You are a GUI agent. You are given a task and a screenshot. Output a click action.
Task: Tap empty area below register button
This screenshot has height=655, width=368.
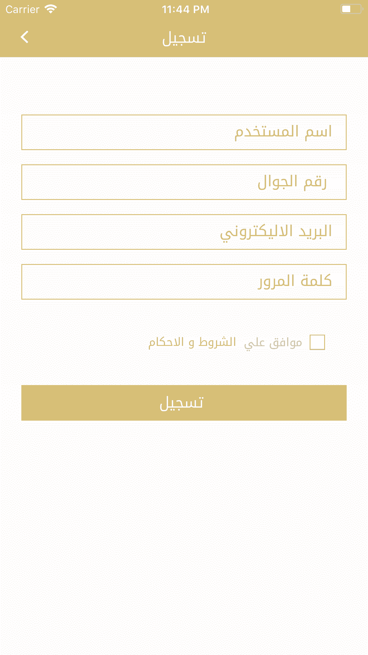pos(184,519)
